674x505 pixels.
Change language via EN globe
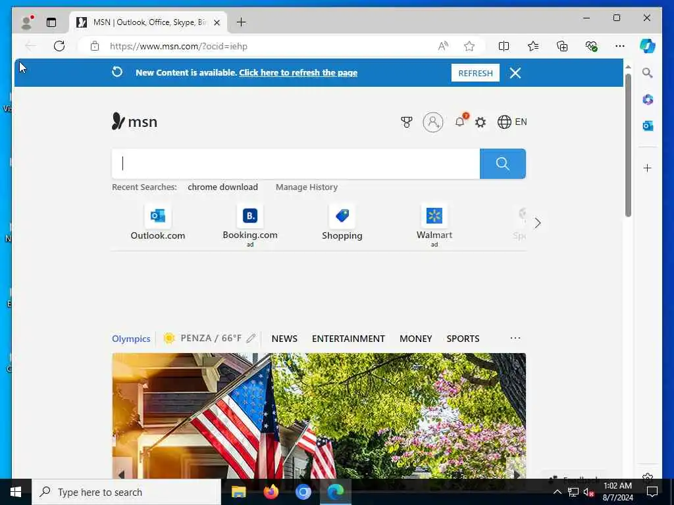pos(512,122)
